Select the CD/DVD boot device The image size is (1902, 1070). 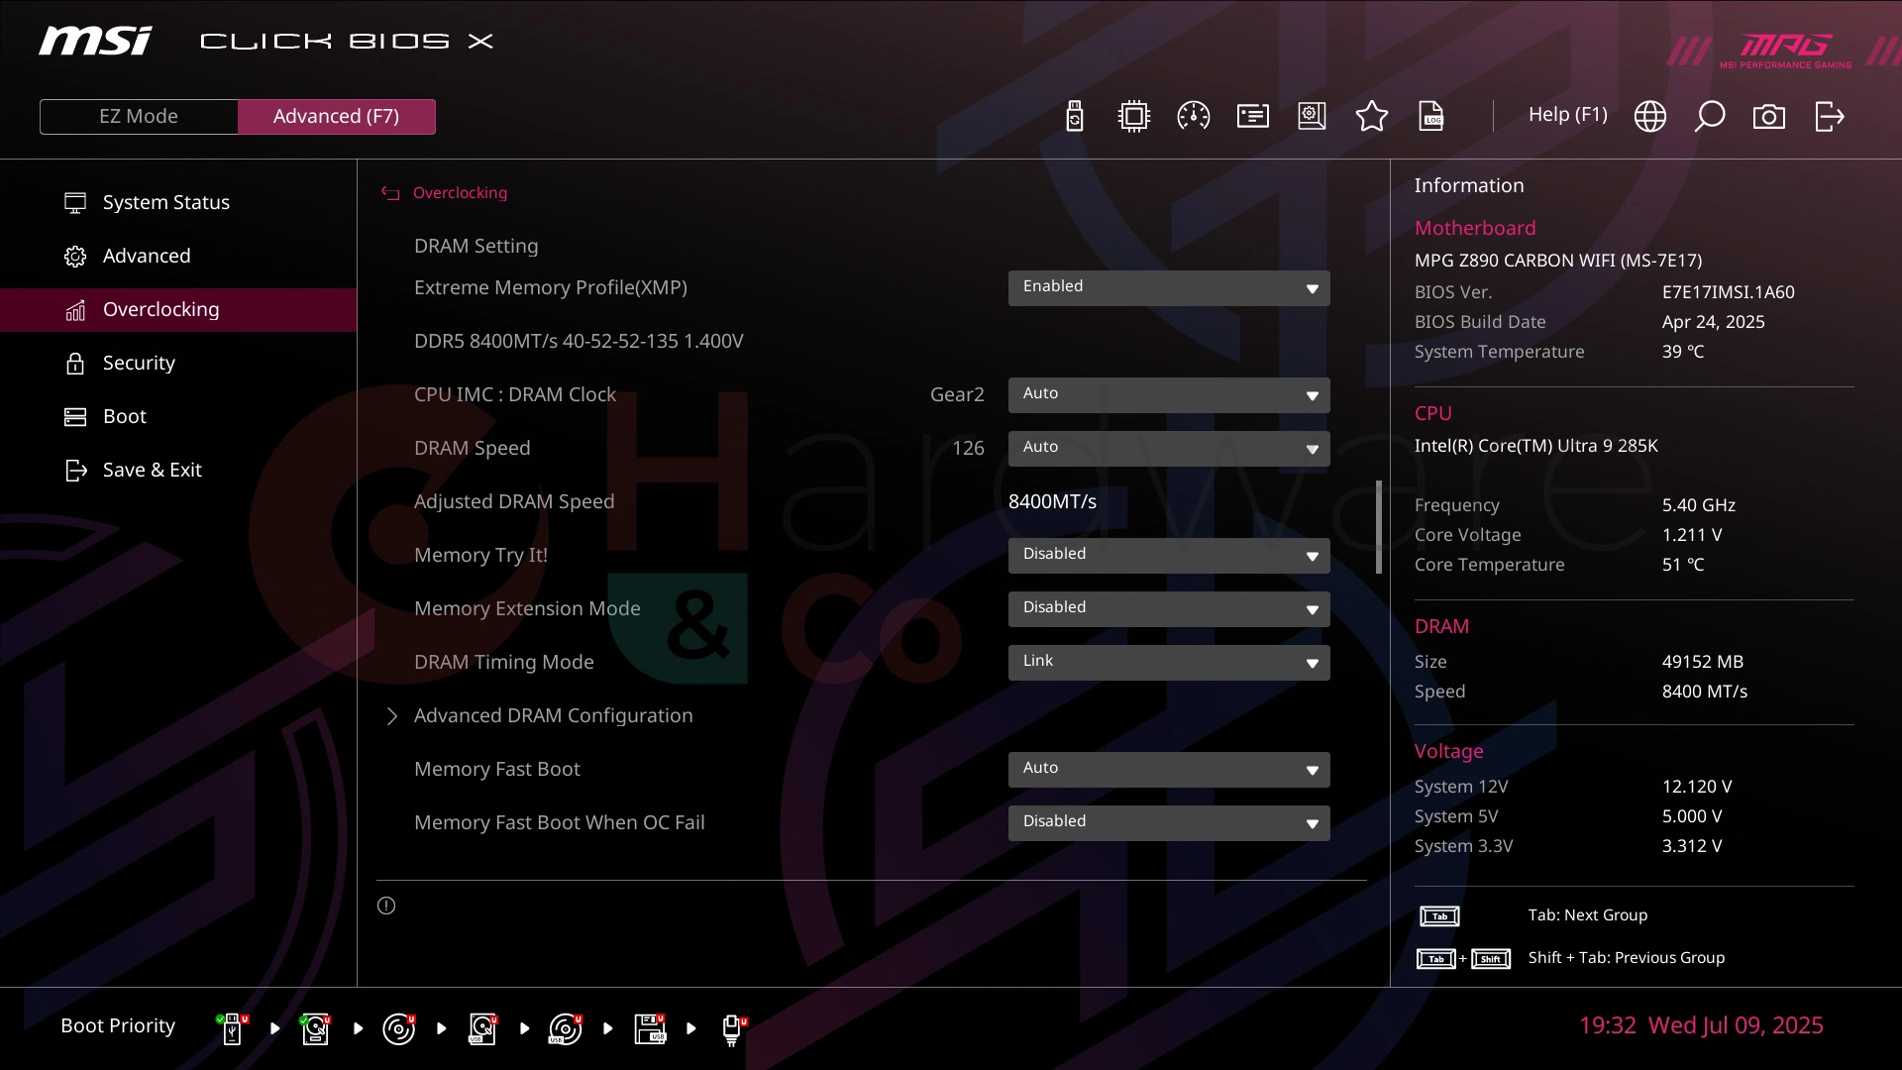pyautogui.click(x=399, y=1028)
